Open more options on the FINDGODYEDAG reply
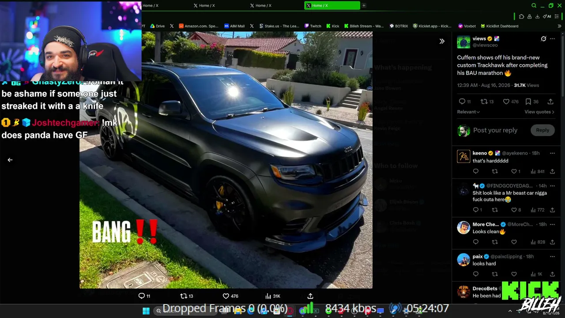 point(552,185)
